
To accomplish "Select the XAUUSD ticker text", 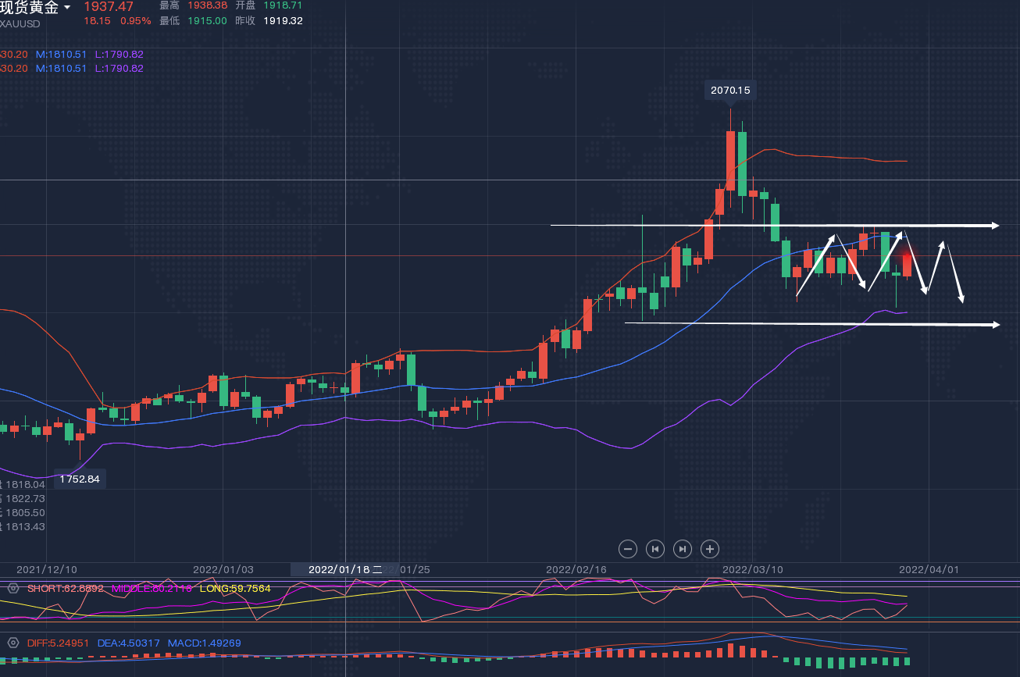I will point(20,23).
